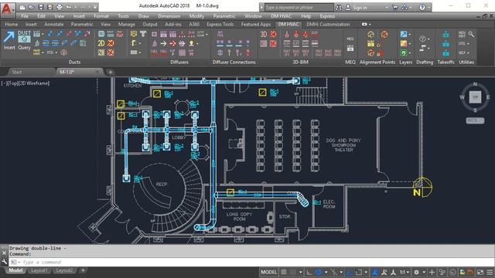Click the red thermometer icon in 3D-BIM
Screen dimensions: 495x278
pos(287,34)
